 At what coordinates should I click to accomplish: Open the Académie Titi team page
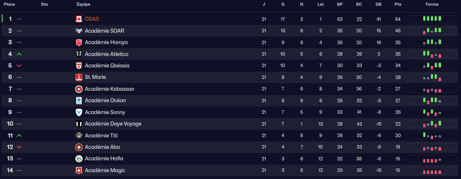point(101,135)
